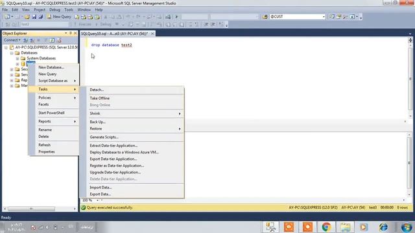The height and width of the screenshot is (233, 415).
Task: Choose Properties in context menu
Action: (54, 151)
